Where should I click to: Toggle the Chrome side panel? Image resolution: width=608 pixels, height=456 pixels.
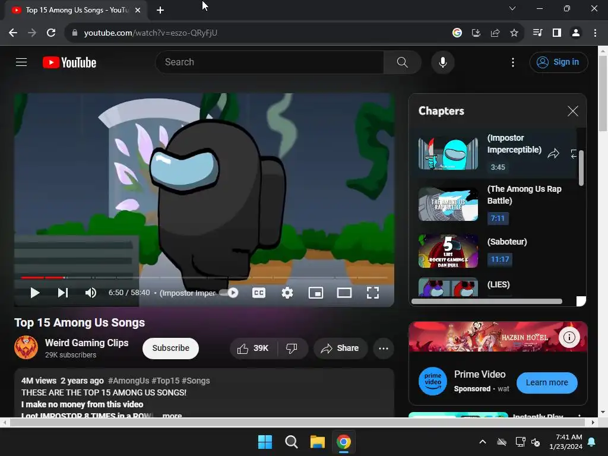556,33
